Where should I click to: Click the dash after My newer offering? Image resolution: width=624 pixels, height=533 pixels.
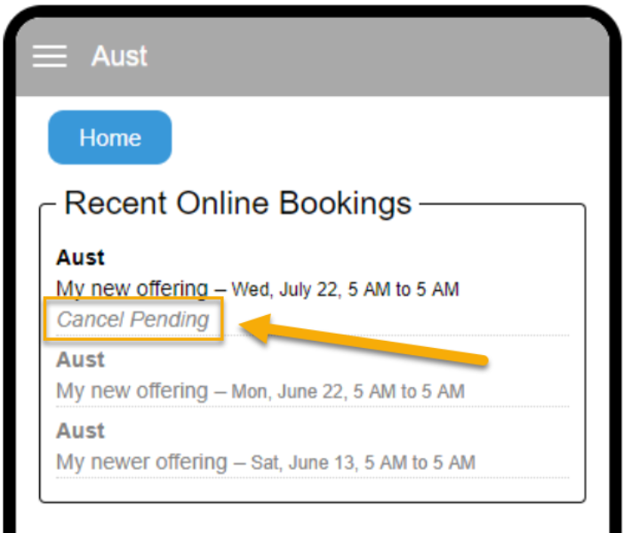pos(239,463)
